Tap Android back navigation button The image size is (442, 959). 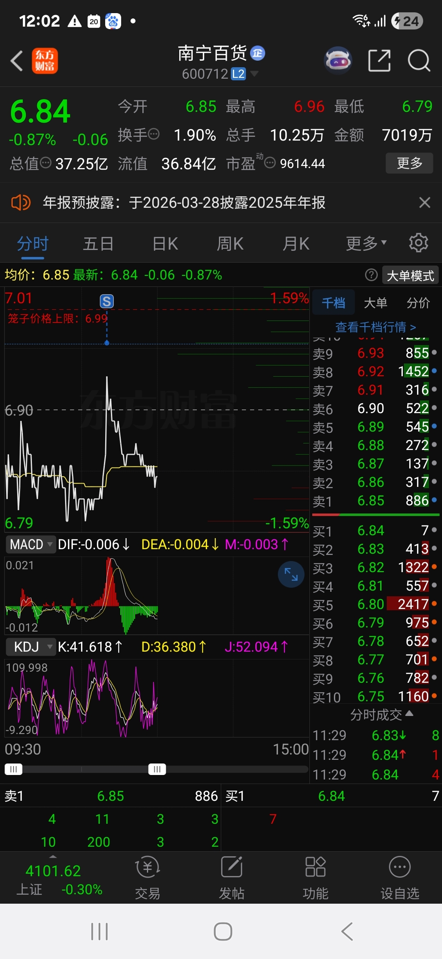pyautogui.click(x=347, y=931)
